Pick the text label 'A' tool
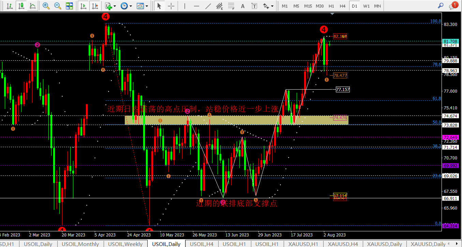462x247 pixels. tap(243, 6)
